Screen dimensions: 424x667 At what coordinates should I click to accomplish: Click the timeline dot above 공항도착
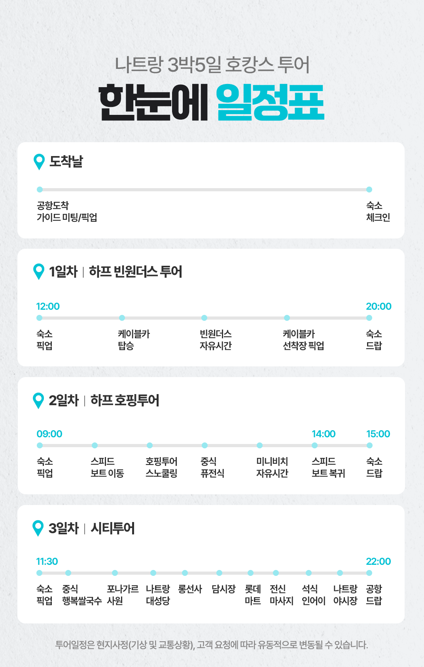tap(40, 189)
